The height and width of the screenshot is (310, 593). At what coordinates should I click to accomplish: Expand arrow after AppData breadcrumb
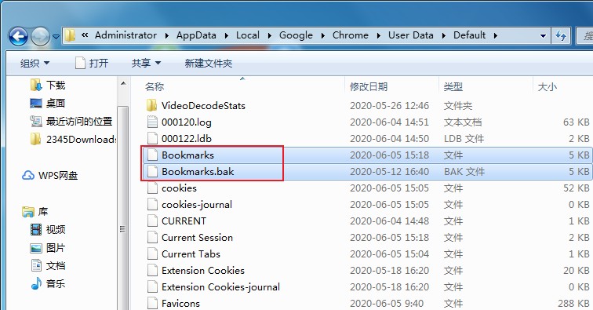pyautogui.click(x=226, y=35)
